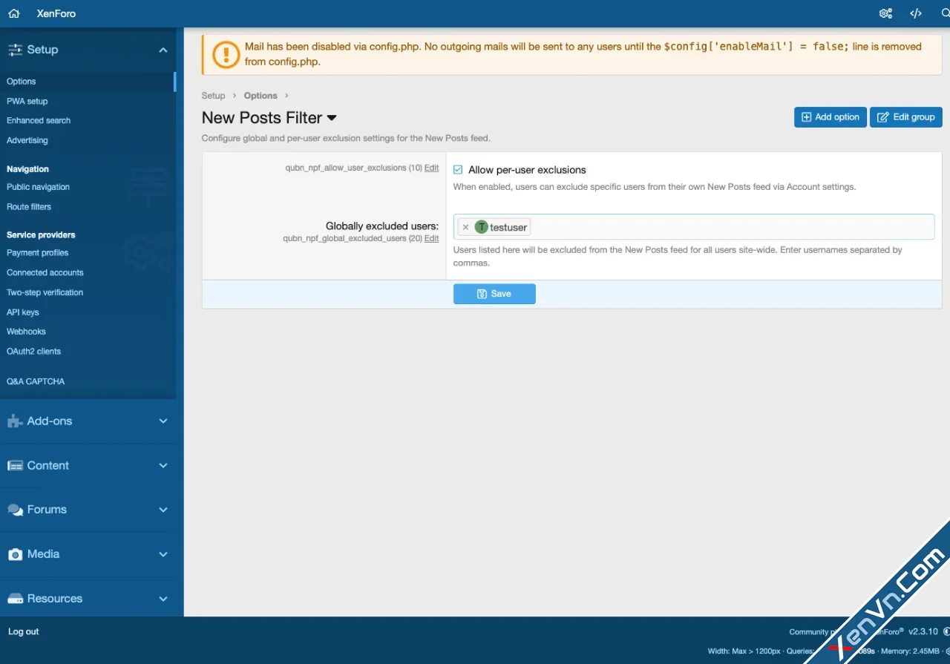Click the theme contrast icon in the footer
Viewport: 950px width, 664px height.
[x=946, y=631]
